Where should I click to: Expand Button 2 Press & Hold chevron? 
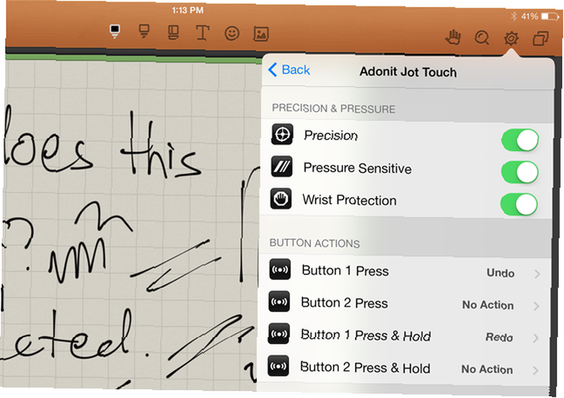[536, 371]
